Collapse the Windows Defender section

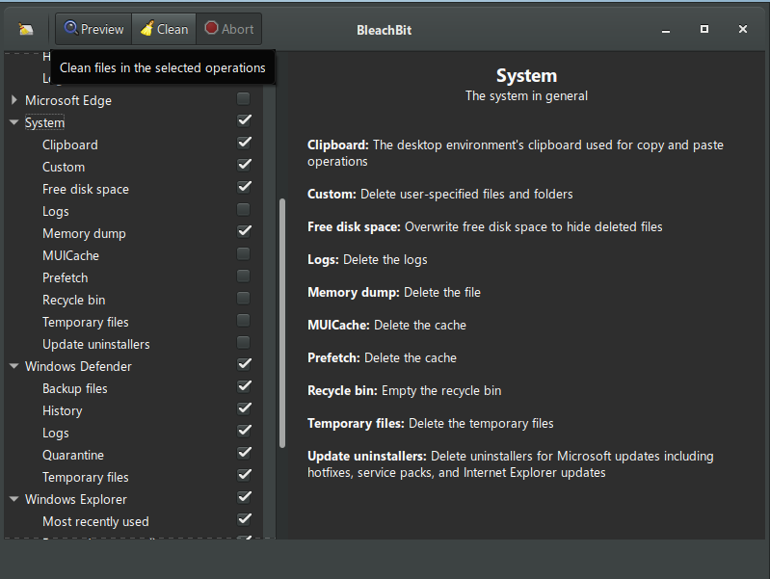(14, 366)
